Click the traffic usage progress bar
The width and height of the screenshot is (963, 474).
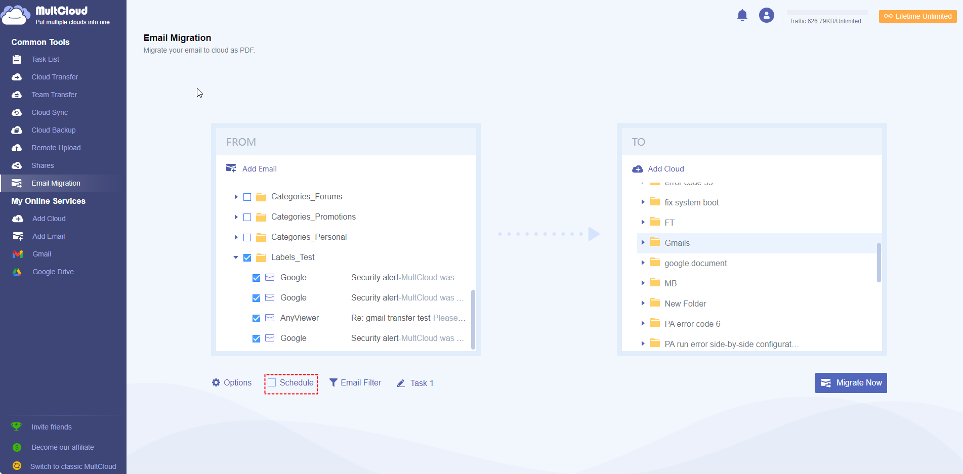click(x=828, y=13)
